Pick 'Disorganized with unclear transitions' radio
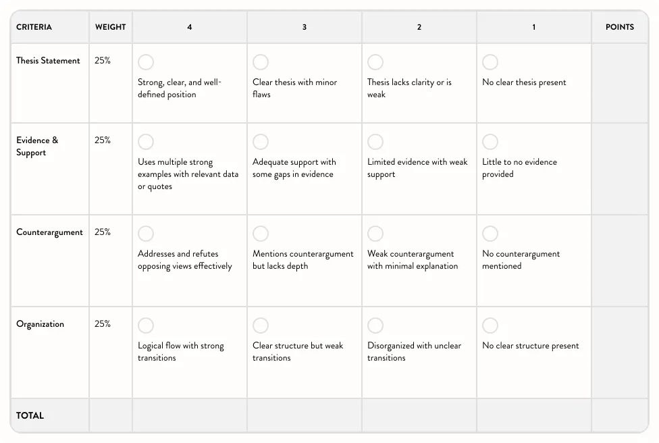The width and height of the screenshot is (659, 443). [x=375, y=326]
